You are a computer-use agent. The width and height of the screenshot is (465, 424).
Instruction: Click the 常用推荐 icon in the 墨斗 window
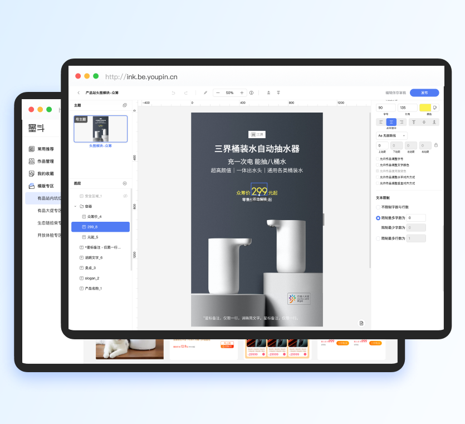click(31, 149)
